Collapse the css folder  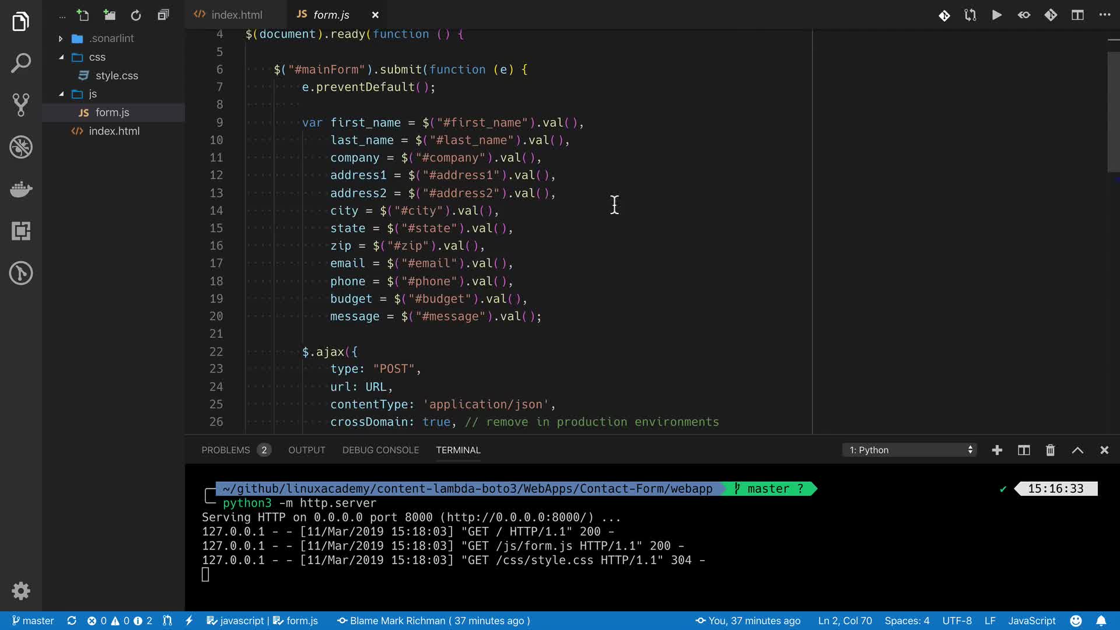[x=61, y=57]
